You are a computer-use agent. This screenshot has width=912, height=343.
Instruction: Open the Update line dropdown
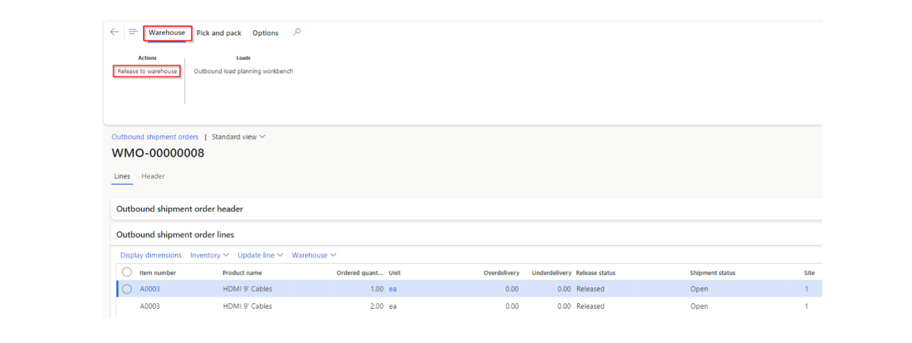coord(261,255)
